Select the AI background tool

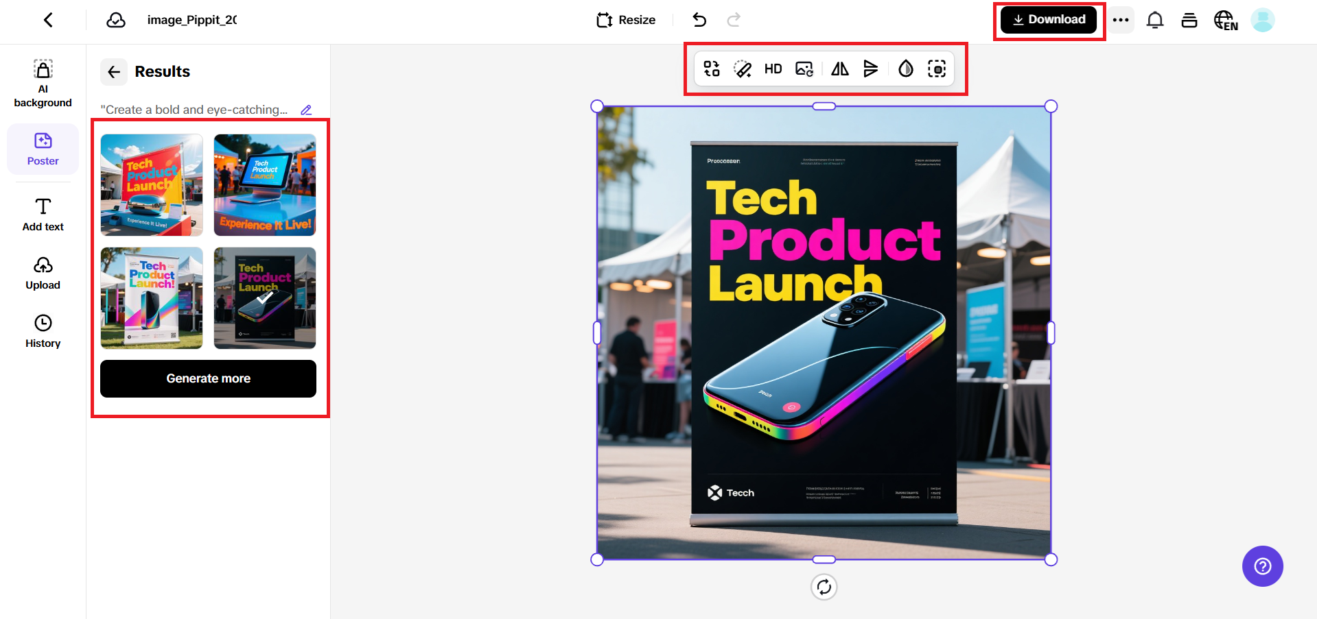pyautogui.click(x=43, y=81)
